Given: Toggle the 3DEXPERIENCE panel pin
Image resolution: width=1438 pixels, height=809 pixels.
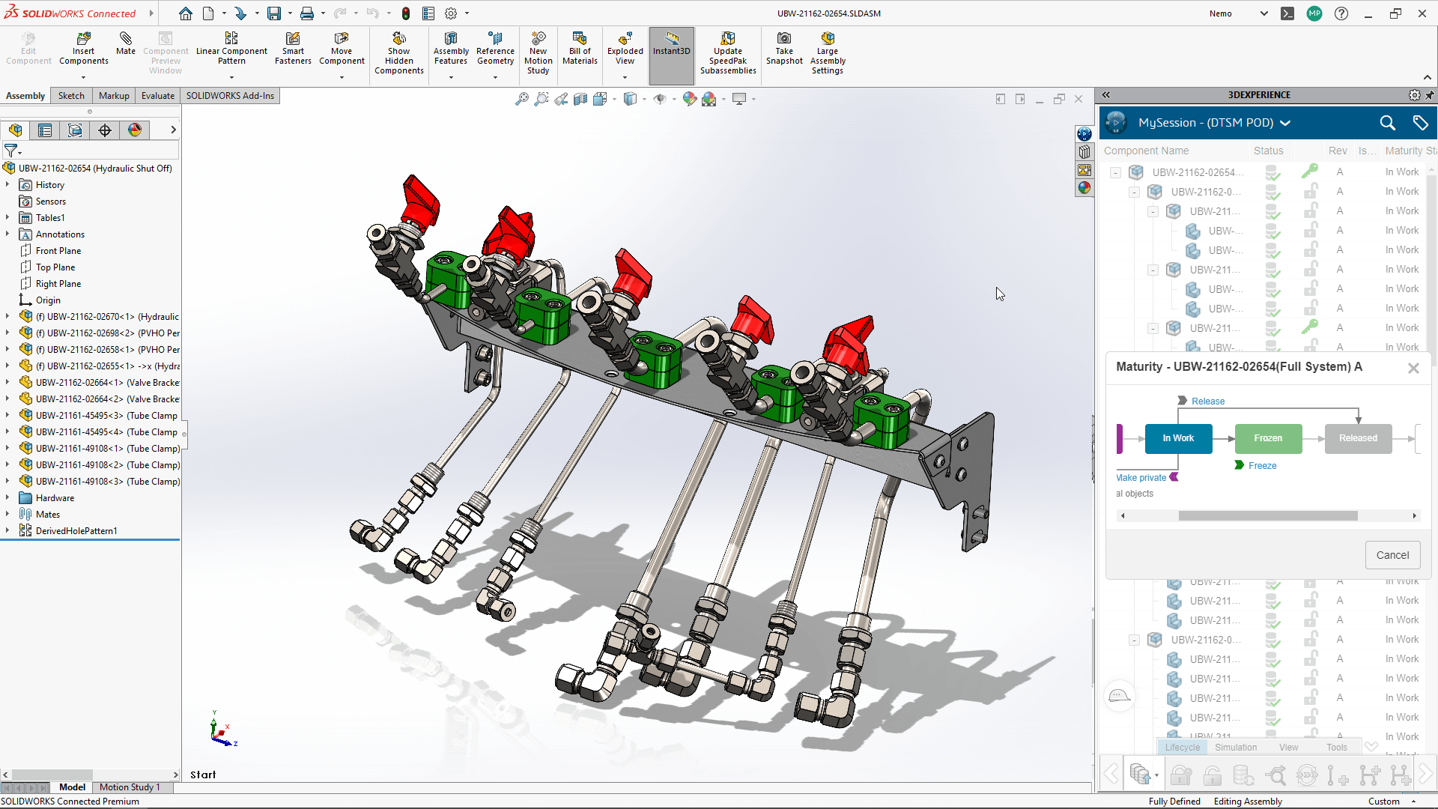Looking at the screenshot, I should click(1430, 95).
